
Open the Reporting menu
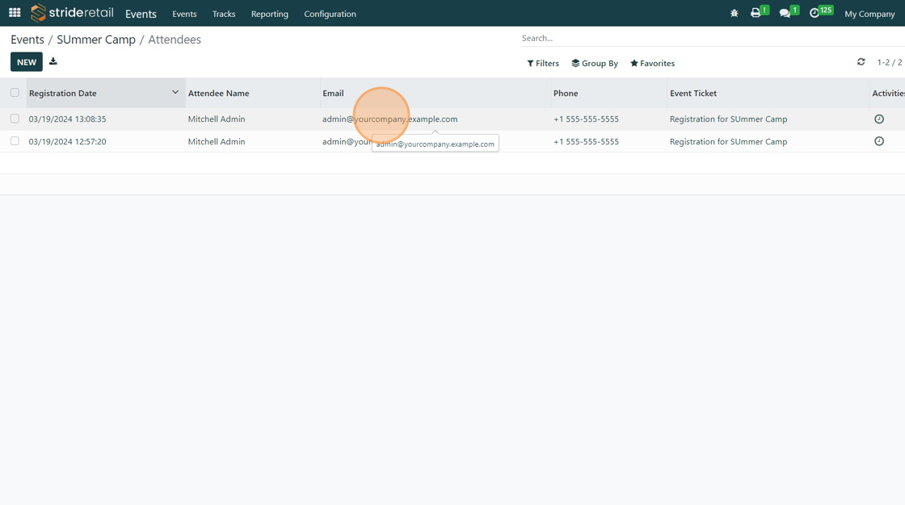coord(270,14)
